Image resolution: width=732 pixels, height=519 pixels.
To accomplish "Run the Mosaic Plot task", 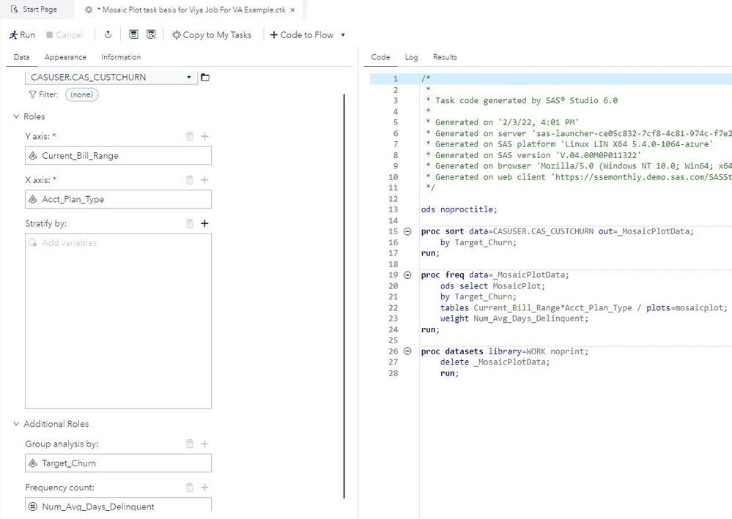I will click(x=22, y=35).
